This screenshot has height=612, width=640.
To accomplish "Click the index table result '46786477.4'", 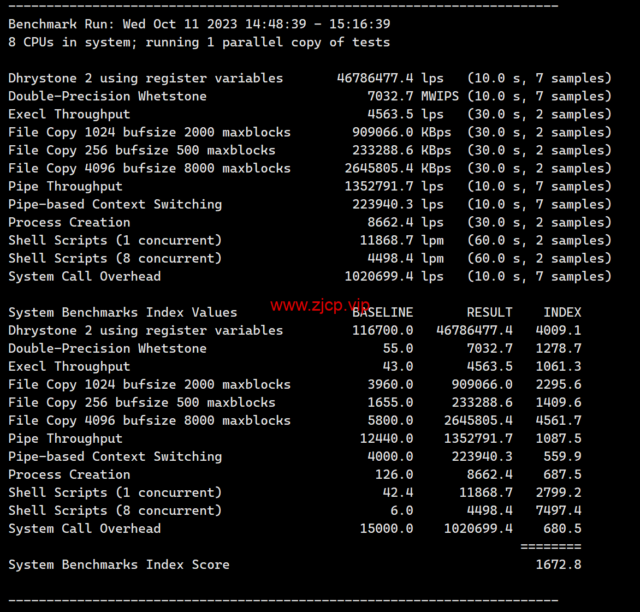I will pos(475,330).
